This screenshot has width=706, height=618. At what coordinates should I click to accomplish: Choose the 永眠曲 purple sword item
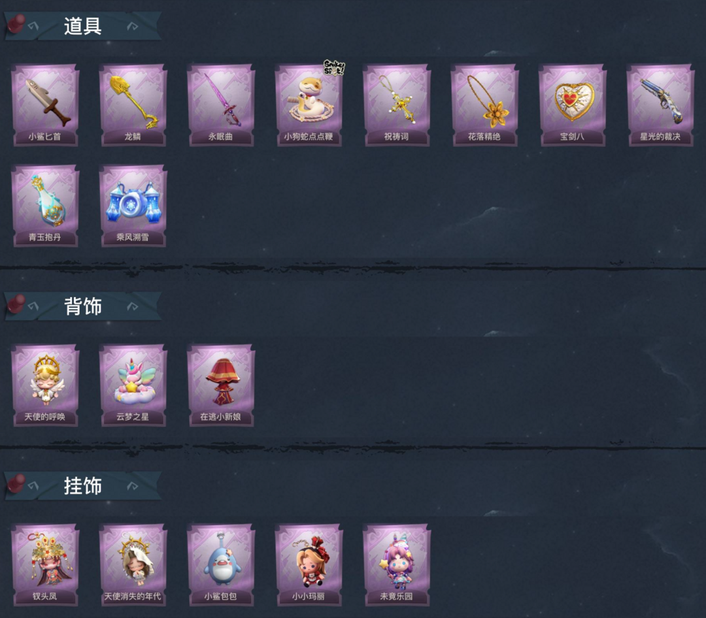(x=221, y=105)
